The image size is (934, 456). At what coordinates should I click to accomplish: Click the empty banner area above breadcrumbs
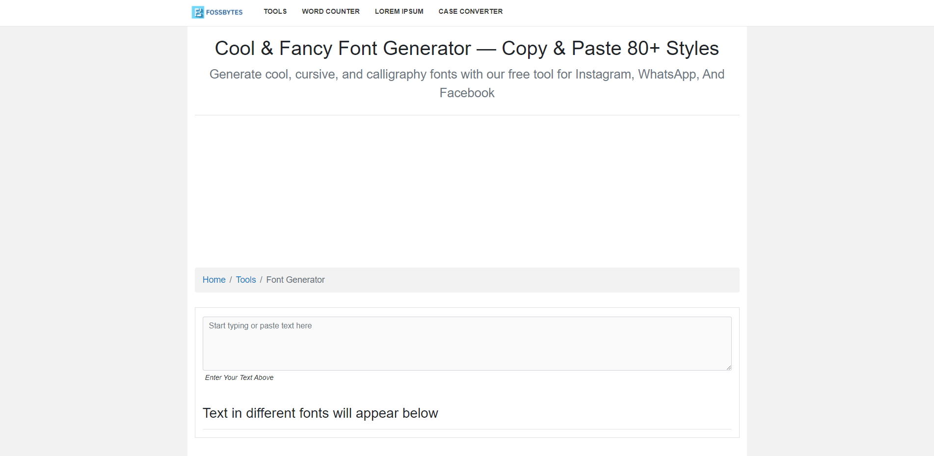click(x=466, y=191)
